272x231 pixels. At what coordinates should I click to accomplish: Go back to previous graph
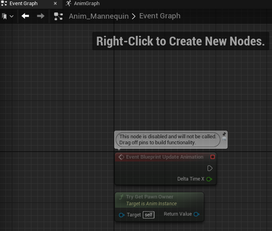click(x=25, y=16)
